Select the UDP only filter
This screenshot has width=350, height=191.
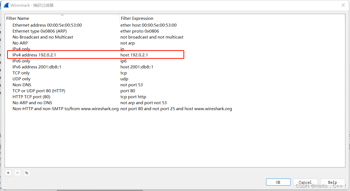pyautogui.click(x=21, y=79)
